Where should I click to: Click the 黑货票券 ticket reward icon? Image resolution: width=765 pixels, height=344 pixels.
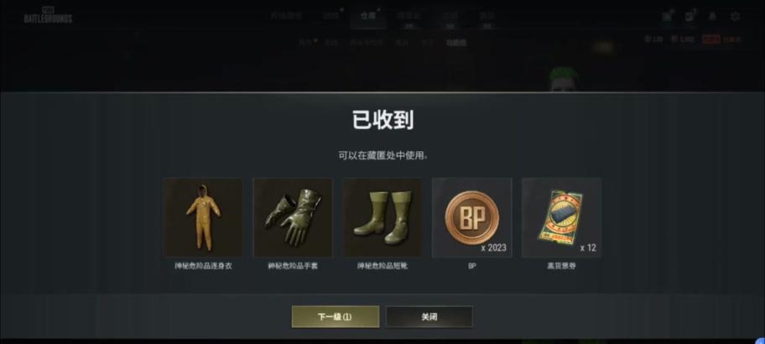coord(561,217)
